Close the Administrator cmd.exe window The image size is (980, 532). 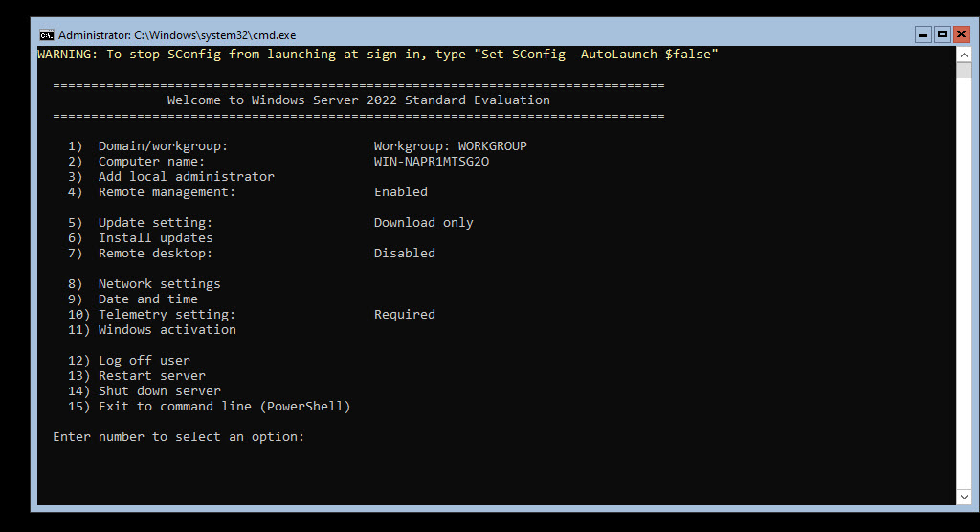961,34
